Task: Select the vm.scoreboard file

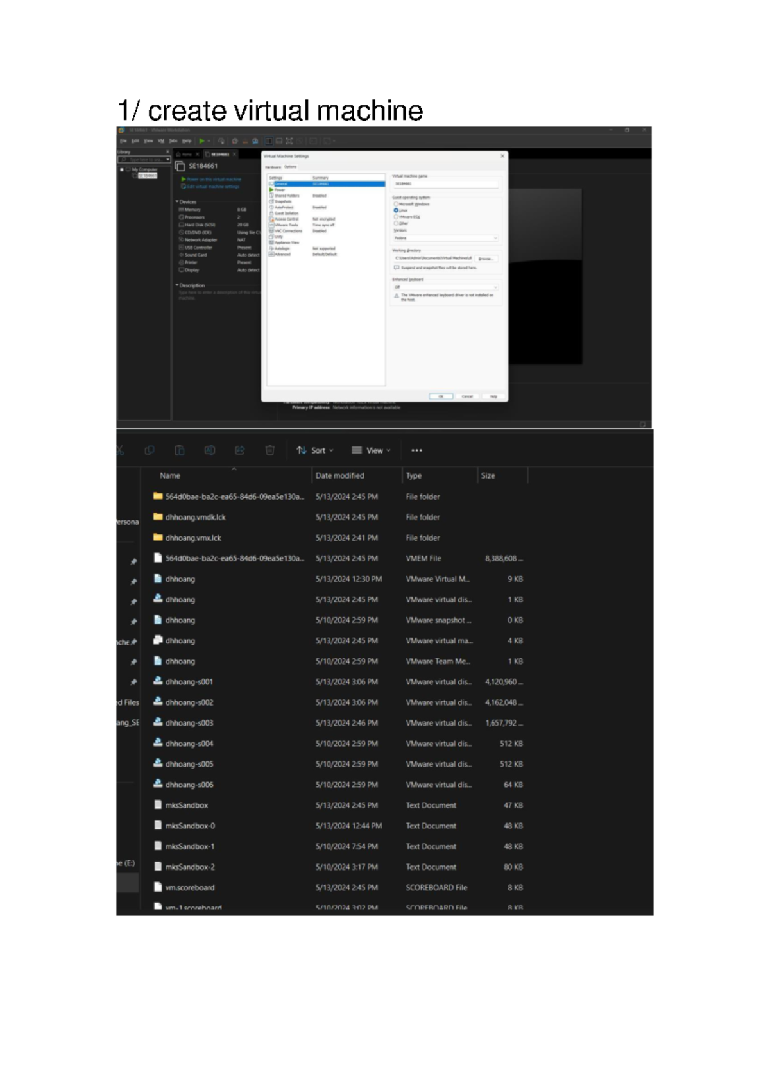Action: [338, 887]
